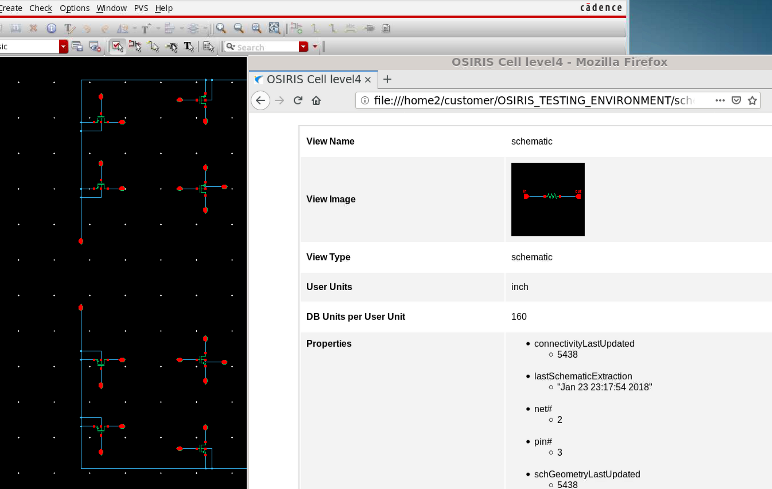The height and width of the screenshot is (489, 772).
Task: Click the 'inch' User Units value
Action: click(519, 287)
